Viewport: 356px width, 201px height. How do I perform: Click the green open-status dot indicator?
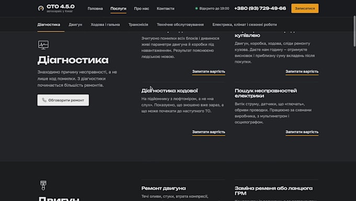[x=196, y=8]
